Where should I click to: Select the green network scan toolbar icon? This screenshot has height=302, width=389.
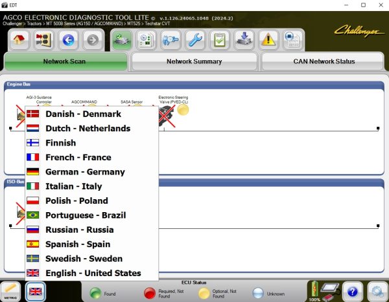(x=122, y=40)
